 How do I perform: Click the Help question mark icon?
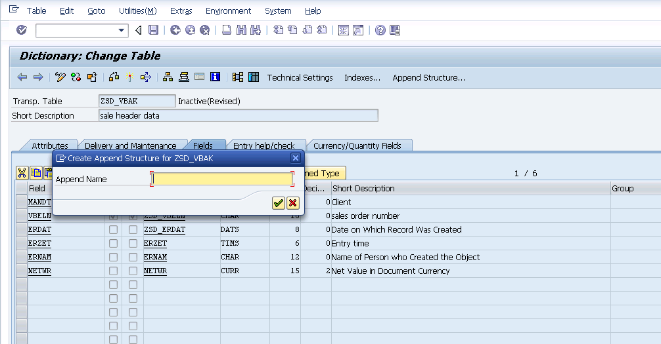point(380,30)
